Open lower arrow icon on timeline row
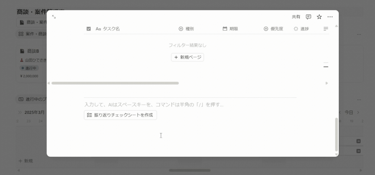 click(359, 151)
